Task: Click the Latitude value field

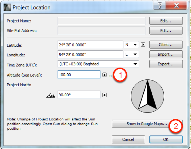Action: 90,45
